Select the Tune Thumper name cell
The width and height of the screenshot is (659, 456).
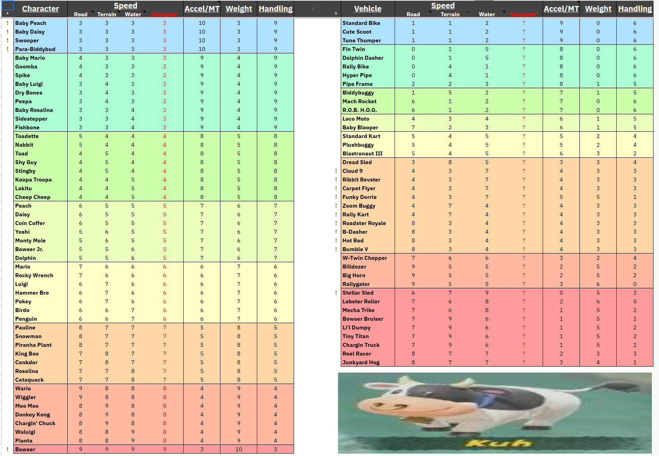point(368,40)
